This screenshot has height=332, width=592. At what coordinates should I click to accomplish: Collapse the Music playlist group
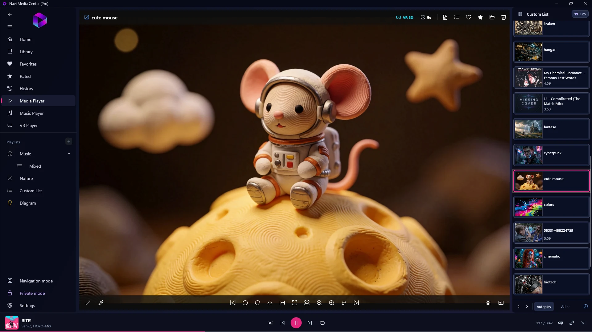[x=69, y=154]
